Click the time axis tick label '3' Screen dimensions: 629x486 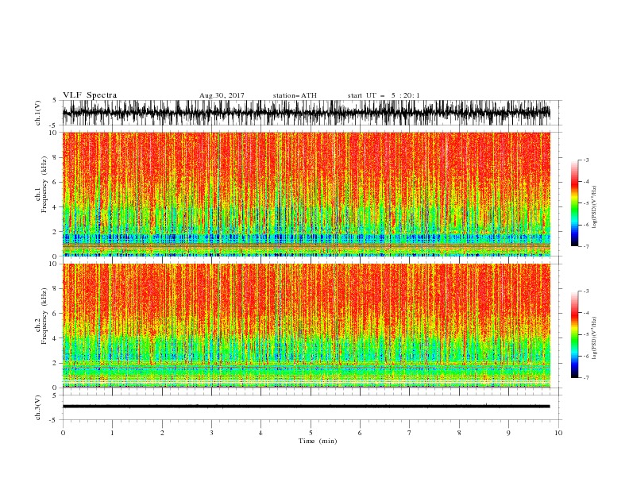click(x=211, y=433)
